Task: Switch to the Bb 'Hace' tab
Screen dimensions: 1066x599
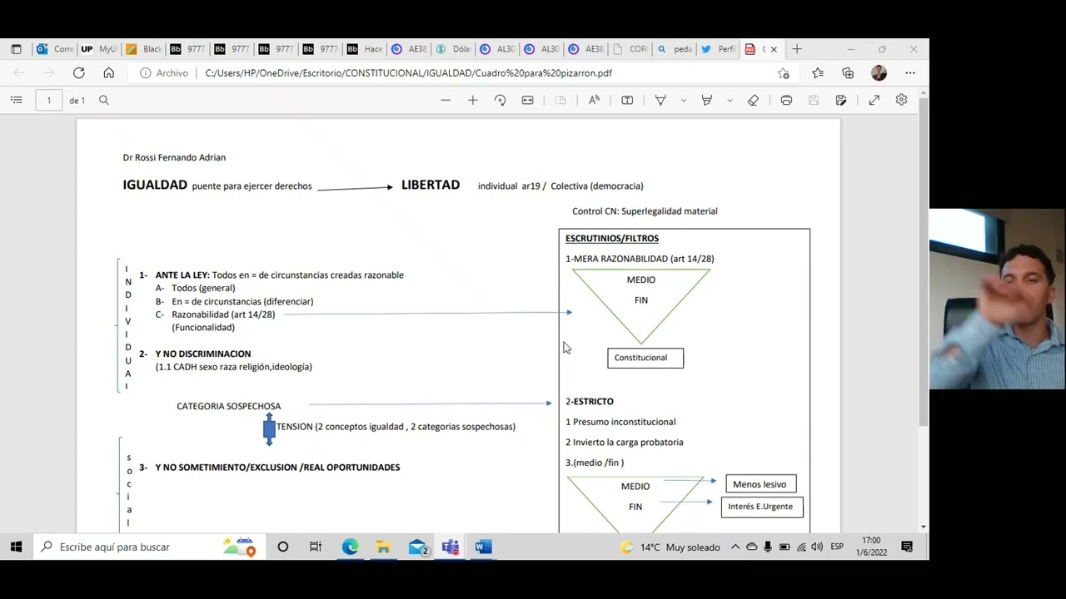Action: [366, 49]
